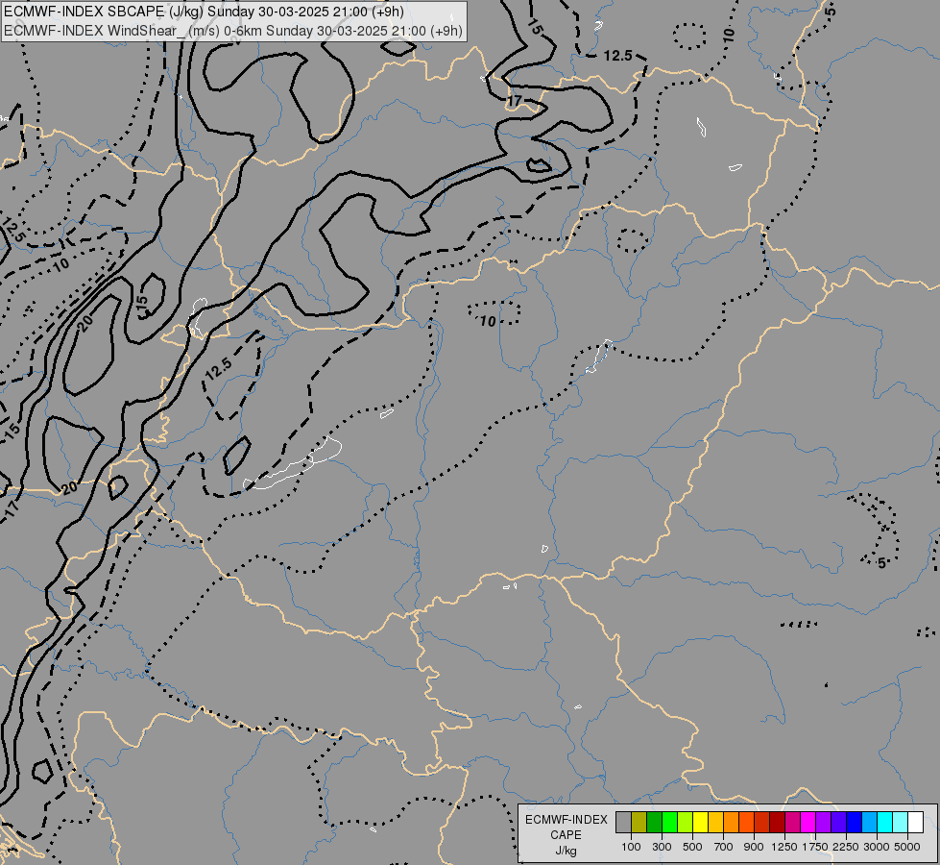Click the white swatch ending the legend
This screenshot has width=940, height=865.
pos(915,822)
